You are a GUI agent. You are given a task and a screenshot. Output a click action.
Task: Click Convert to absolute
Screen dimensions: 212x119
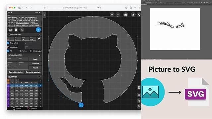pyautogui.click(x=33, y=72)
